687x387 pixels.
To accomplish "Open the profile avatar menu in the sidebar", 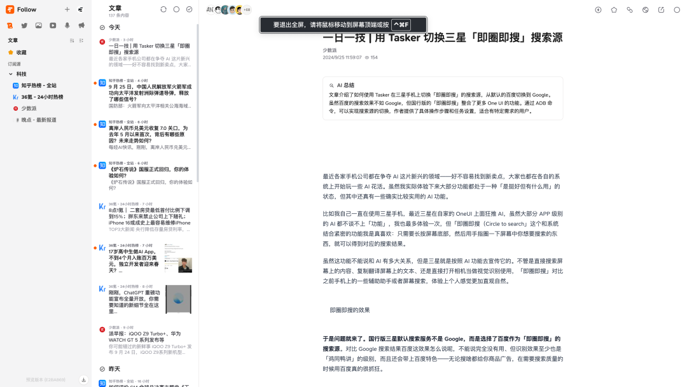I will pos(81,9).
